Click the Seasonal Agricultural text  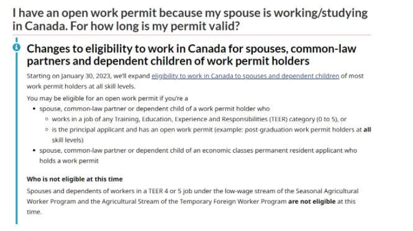tap(327, 191)
